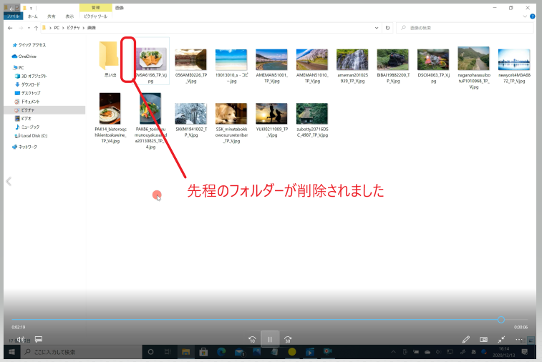This screenshot has height=362, width=542.
Task: Open the pencil edit tool
Action: [x=466, y=339]
